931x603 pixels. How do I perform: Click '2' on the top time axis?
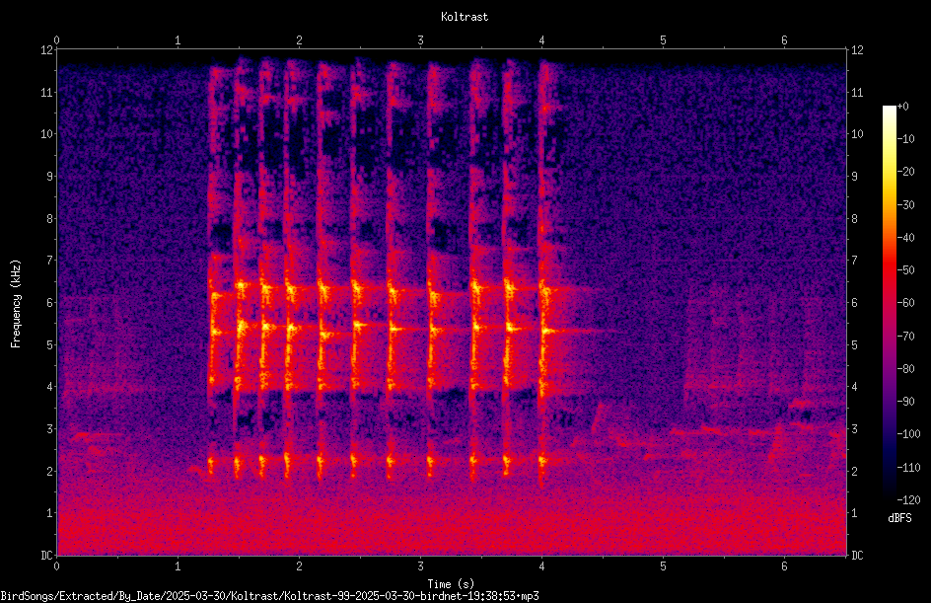[x=299, y=40]
